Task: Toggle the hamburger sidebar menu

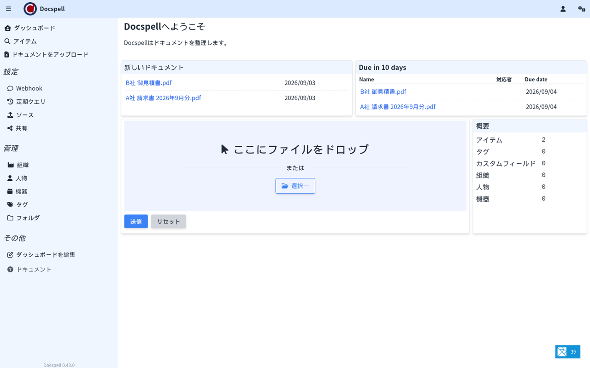Action: pyautogui.click(x=8, y=9)
